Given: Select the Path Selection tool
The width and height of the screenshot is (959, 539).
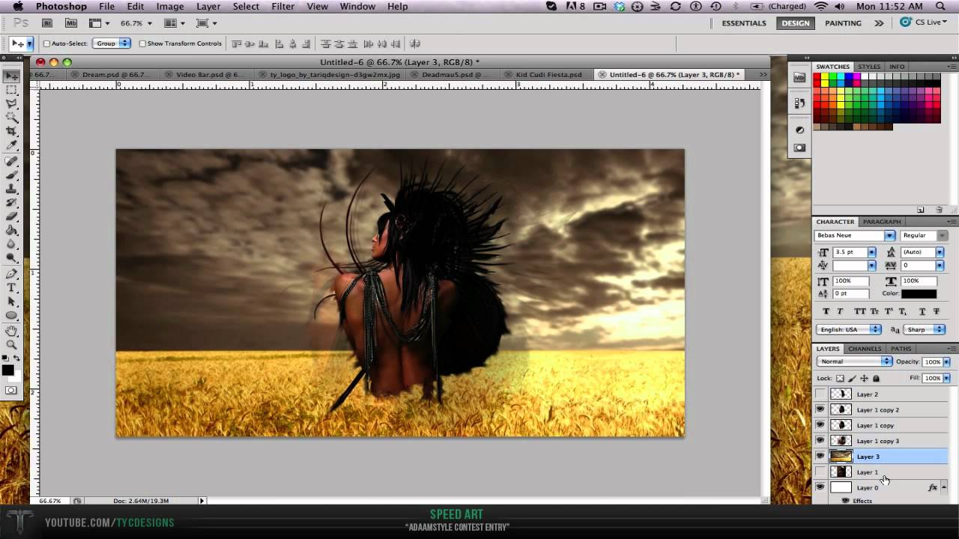Looking at the screenshot, I should coord(12,302).
